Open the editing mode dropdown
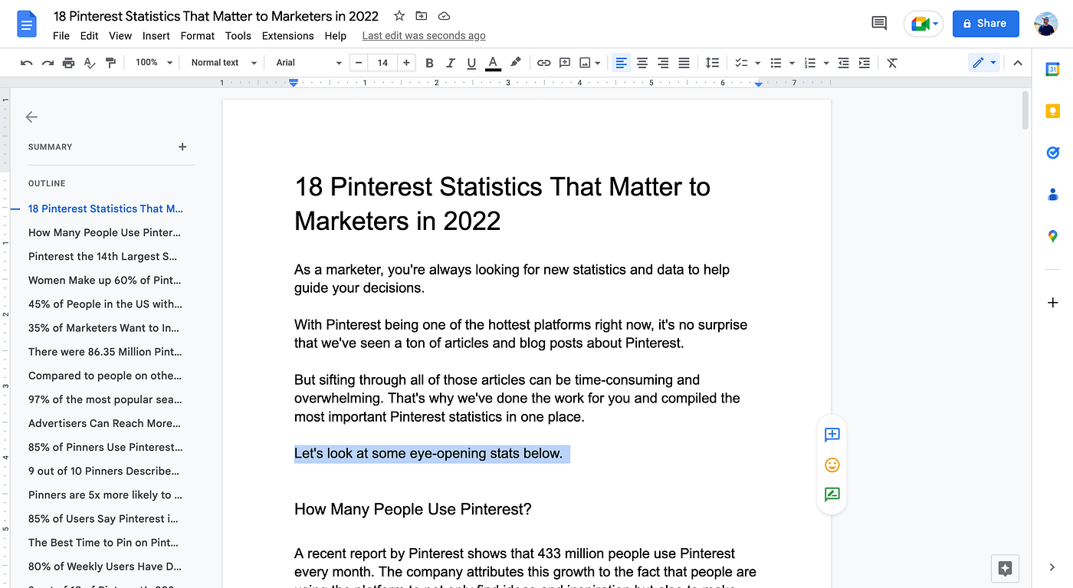The height and width of the screenshot is (588, 1073). pos(984,63)
